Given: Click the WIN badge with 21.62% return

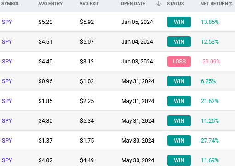Looking at the screenshot, I should pyautogui.click(x=179, y=101).
